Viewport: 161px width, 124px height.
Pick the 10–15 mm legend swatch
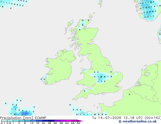pos(34,121)
